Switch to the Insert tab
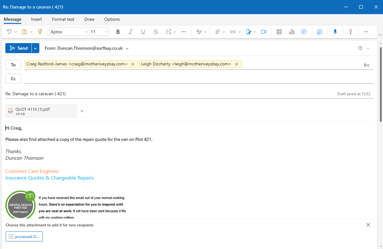Screen dimensions: 383x249 [37, 19]
